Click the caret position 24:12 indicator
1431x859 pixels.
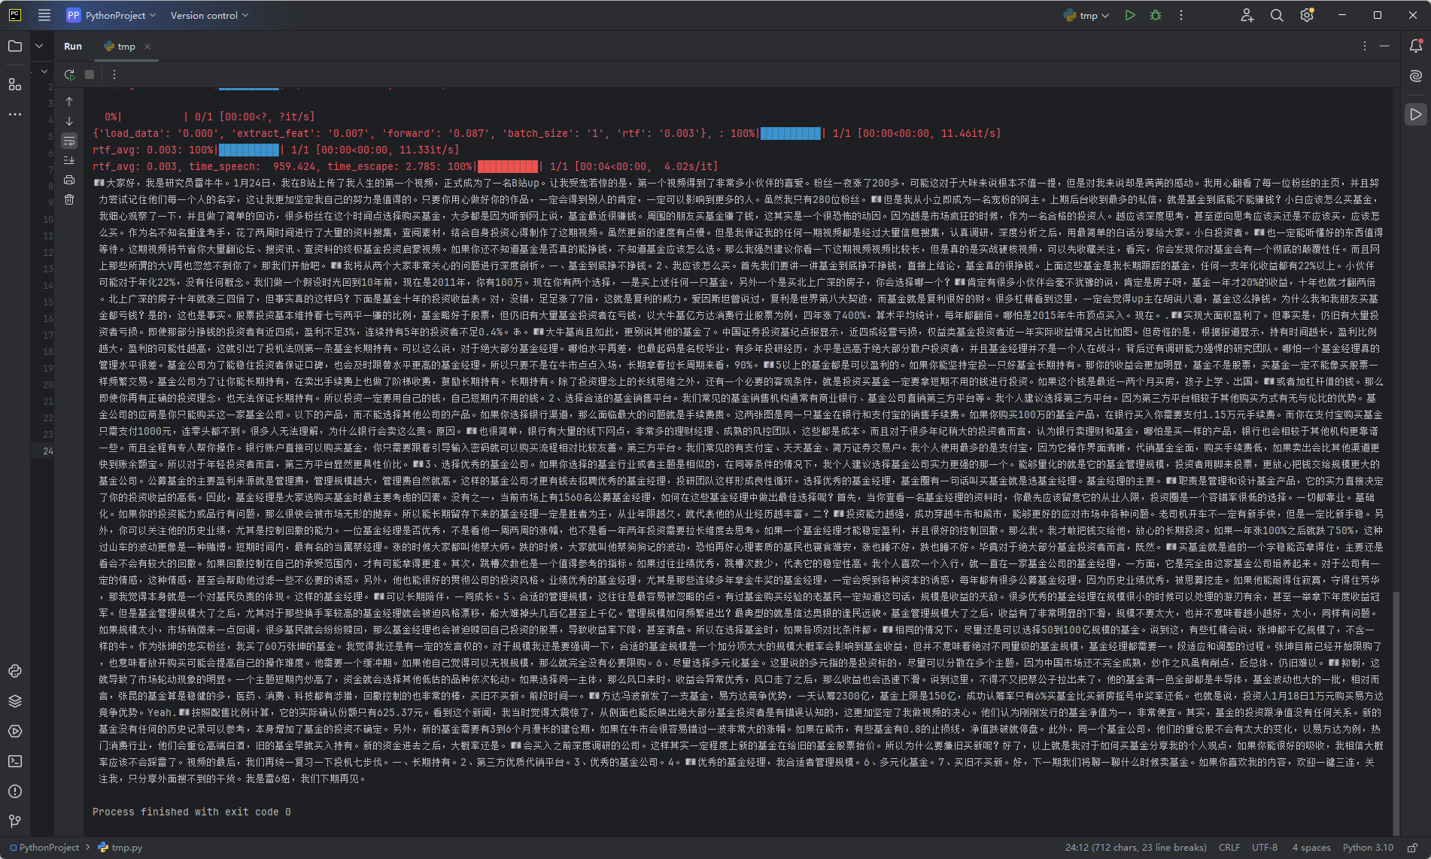[x=1135, y=848]
